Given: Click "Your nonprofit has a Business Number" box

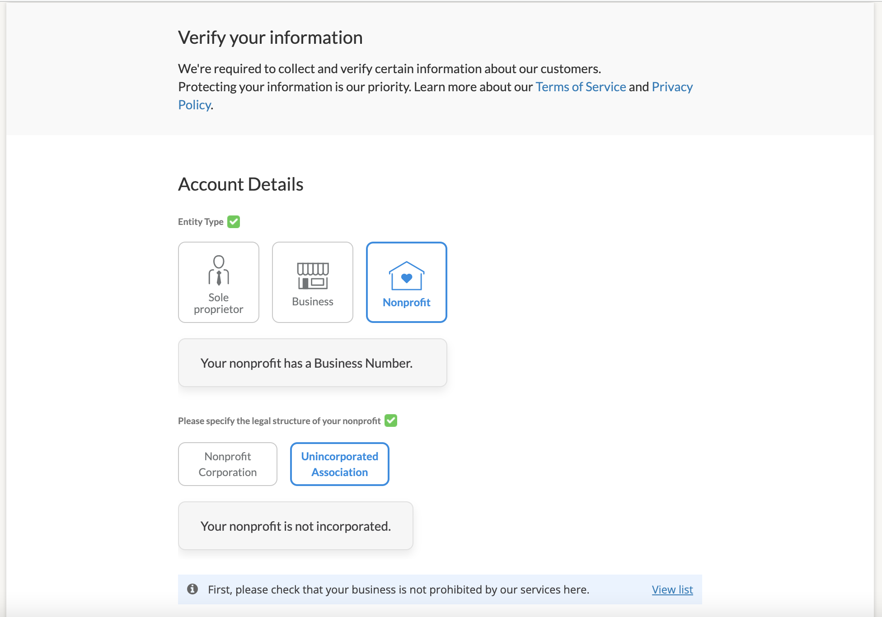Looking at the screenshot, I should point(312,363).
